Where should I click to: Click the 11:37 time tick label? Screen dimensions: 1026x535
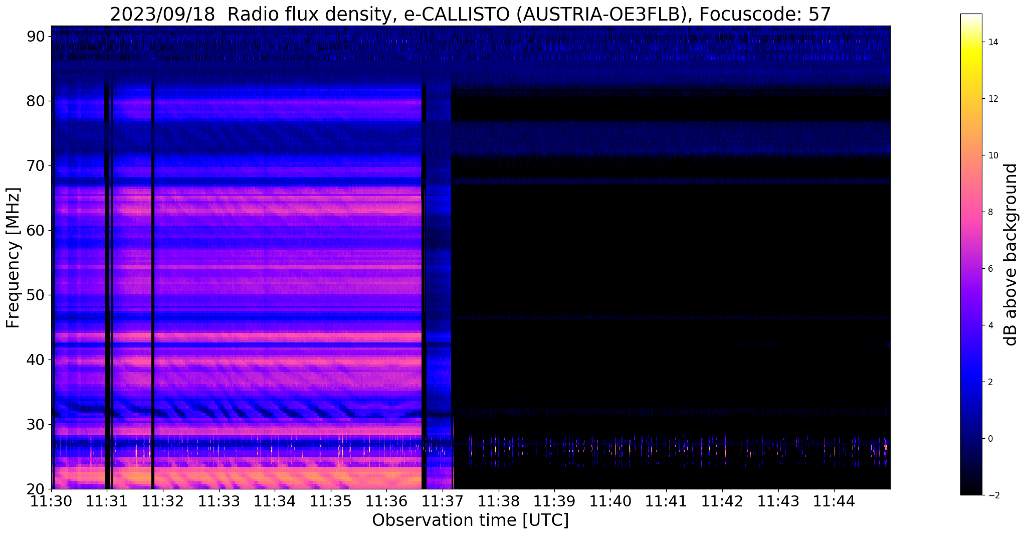(442, 501)
